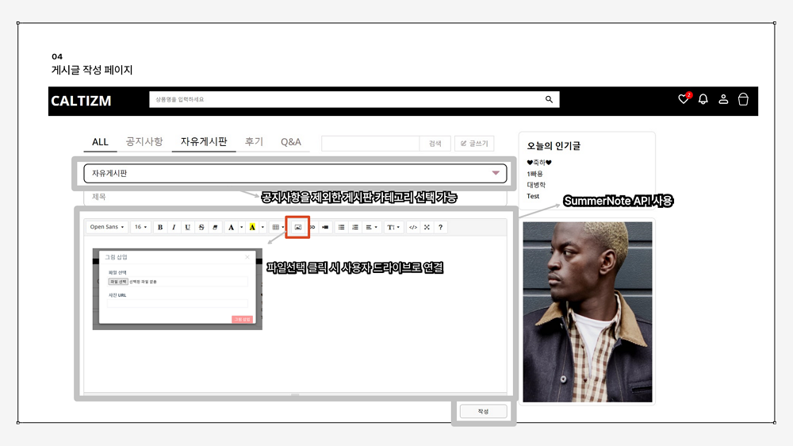The width and height of the screenshot is (793, 446).
Task: Open the highlight color palette dropdown
Action: pyautogui.click(x=262, y=227)
